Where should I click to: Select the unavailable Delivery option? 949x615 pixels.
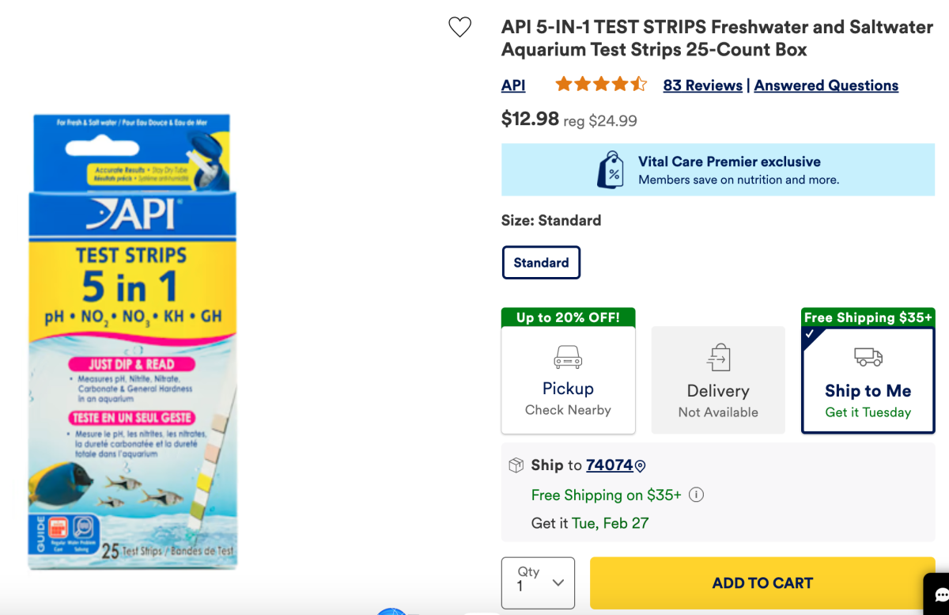point(718,382)
